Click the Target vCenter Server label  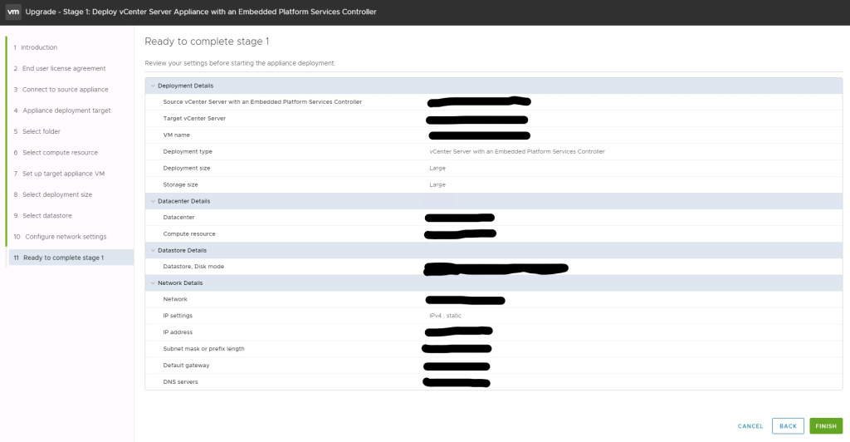click(194, 119)
